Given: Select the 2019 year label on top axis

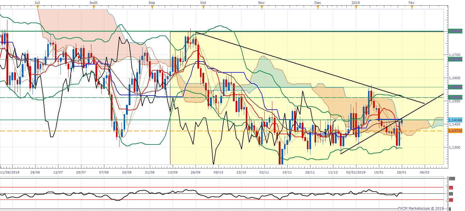Looking at the screenshot, I should point(356,3).
